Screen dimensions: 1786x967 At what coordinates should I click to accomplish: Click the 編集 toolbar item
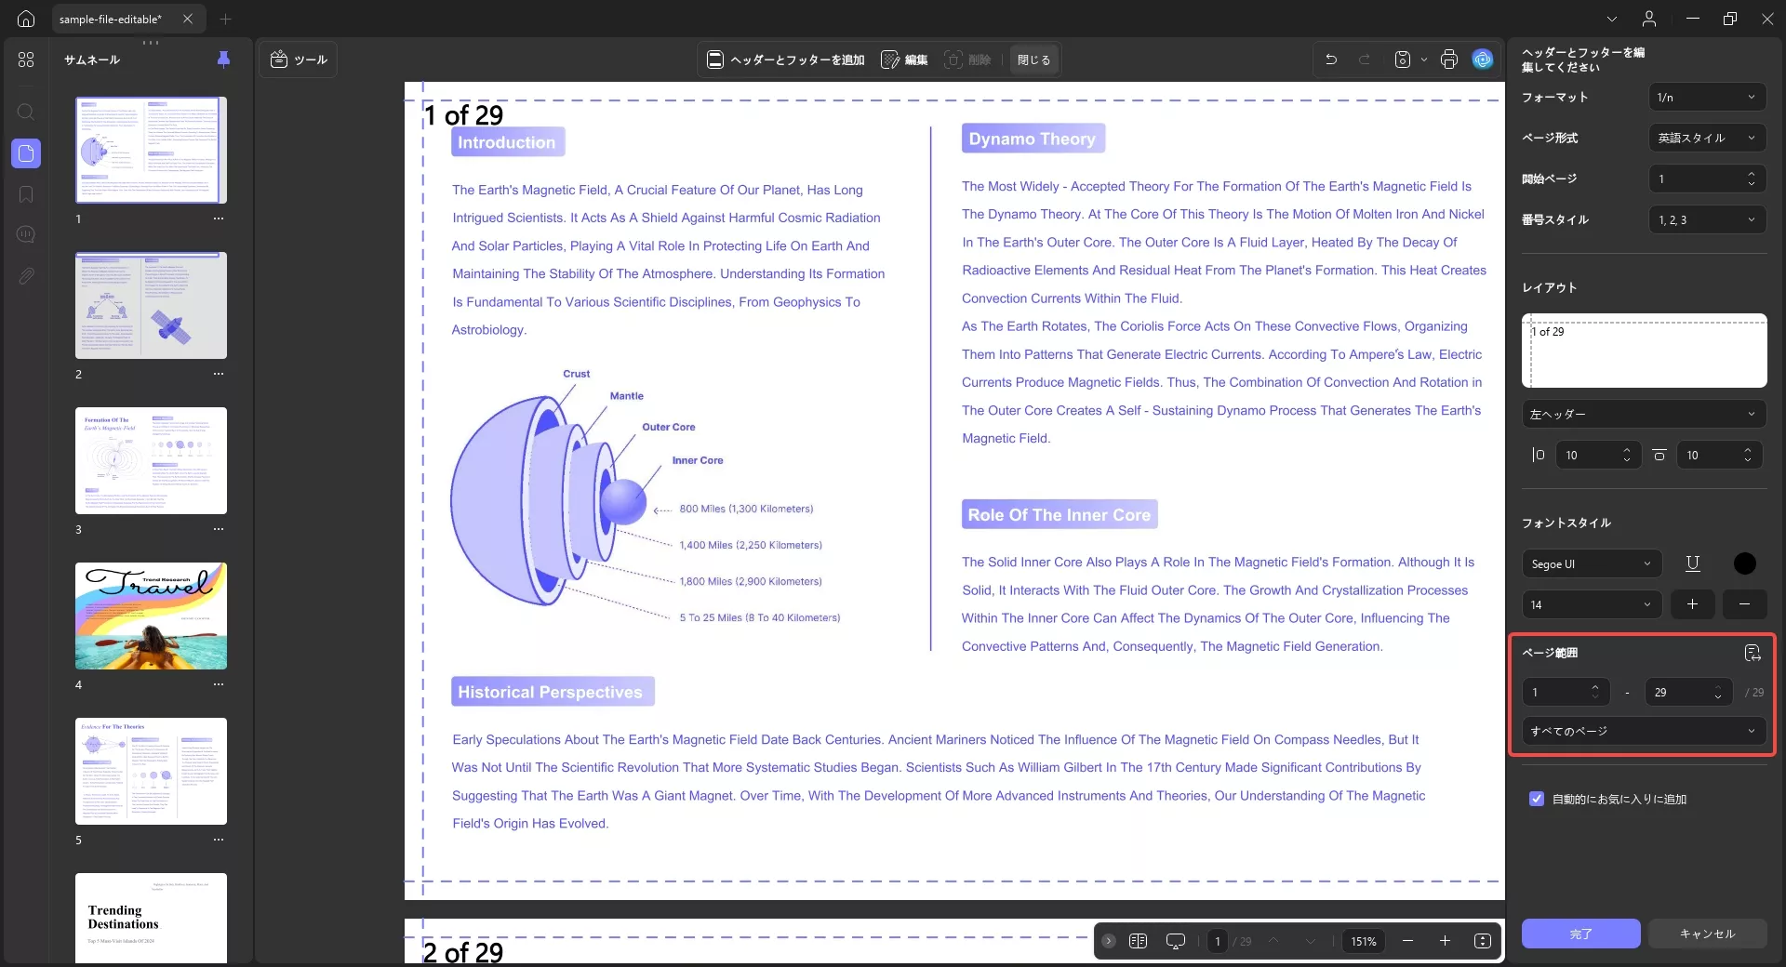pyautogui.click(x=904, y=60)
